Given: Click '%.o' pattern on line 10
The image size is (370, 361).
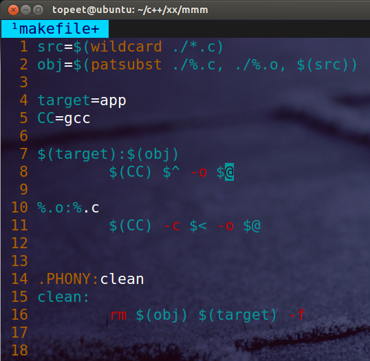Looking at the screenshot, I should pos(50,208).
